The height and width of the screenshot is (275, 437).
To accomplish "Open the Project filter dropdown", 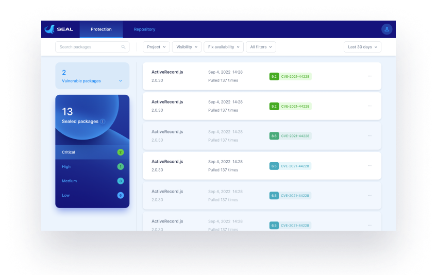I will [x=156, y=47].
